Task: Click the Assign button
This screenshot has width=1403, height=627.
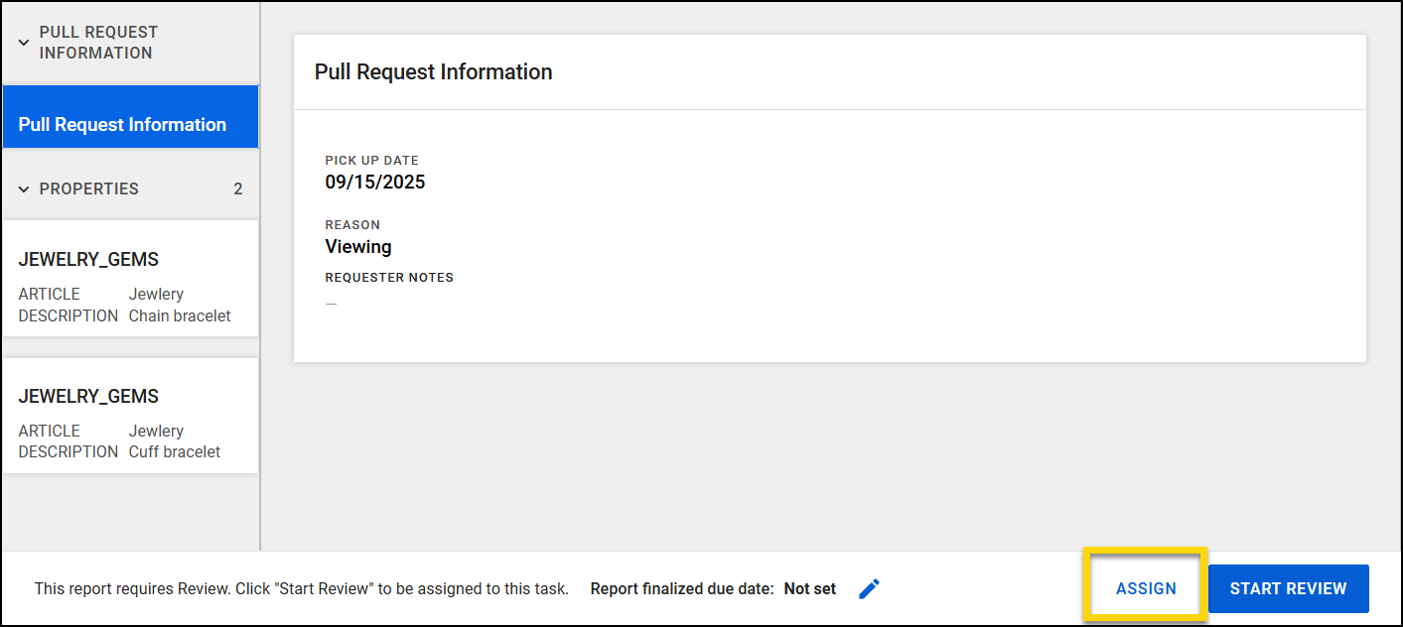Action: pos(1146,588)
